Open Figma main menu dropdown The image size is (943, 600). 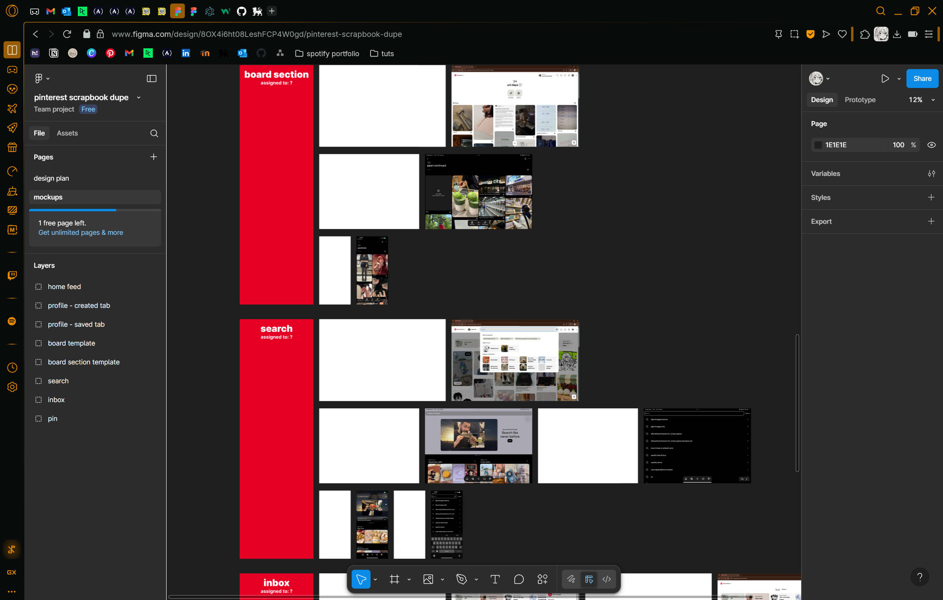[x=42, y=79]
